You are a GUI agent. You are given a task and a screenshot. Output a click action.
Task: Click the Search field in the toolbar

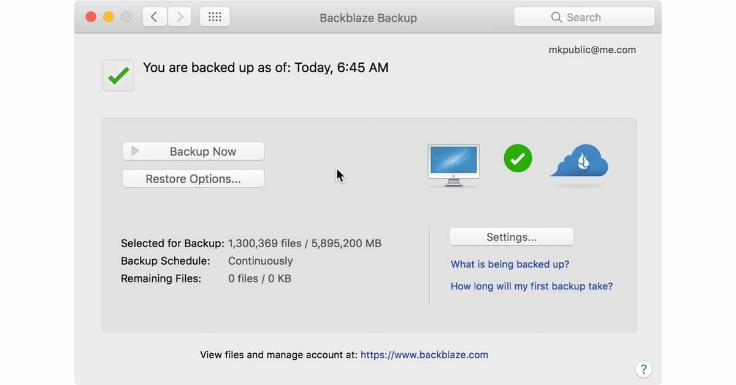pos(584,17)
